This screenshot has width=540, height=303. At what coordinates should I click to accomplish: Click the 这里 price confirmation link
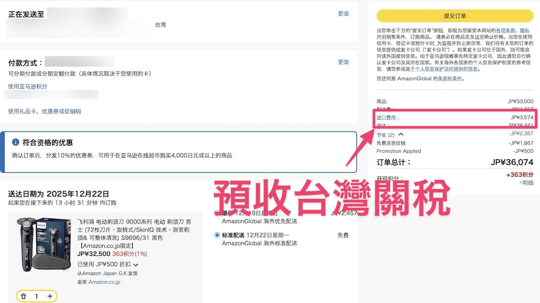[x=480, y=37]
